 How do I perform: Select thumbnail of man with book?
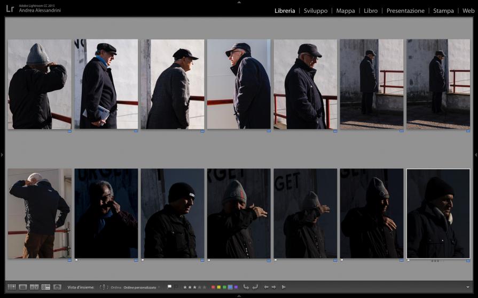click(x=106, y=84)
